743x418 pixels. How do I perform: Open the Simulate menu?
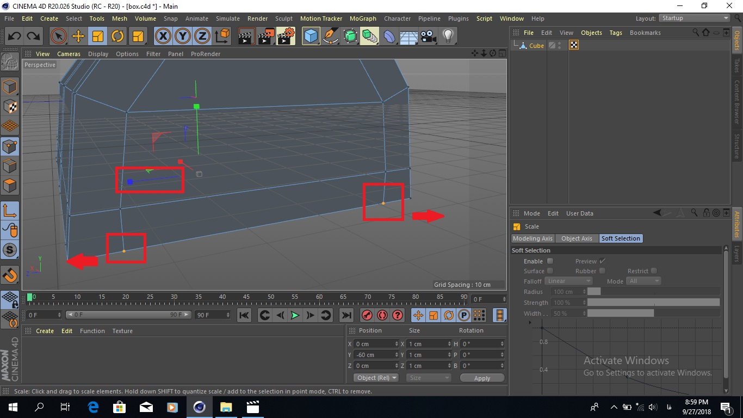click(x=228, y=19)
